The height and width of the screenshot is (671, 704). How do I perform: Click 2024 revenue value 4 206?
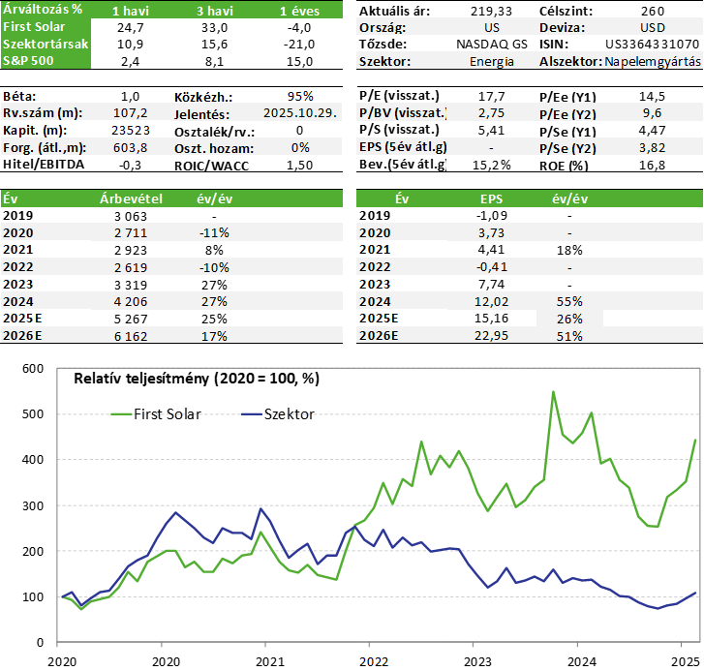tap(130, 302)
